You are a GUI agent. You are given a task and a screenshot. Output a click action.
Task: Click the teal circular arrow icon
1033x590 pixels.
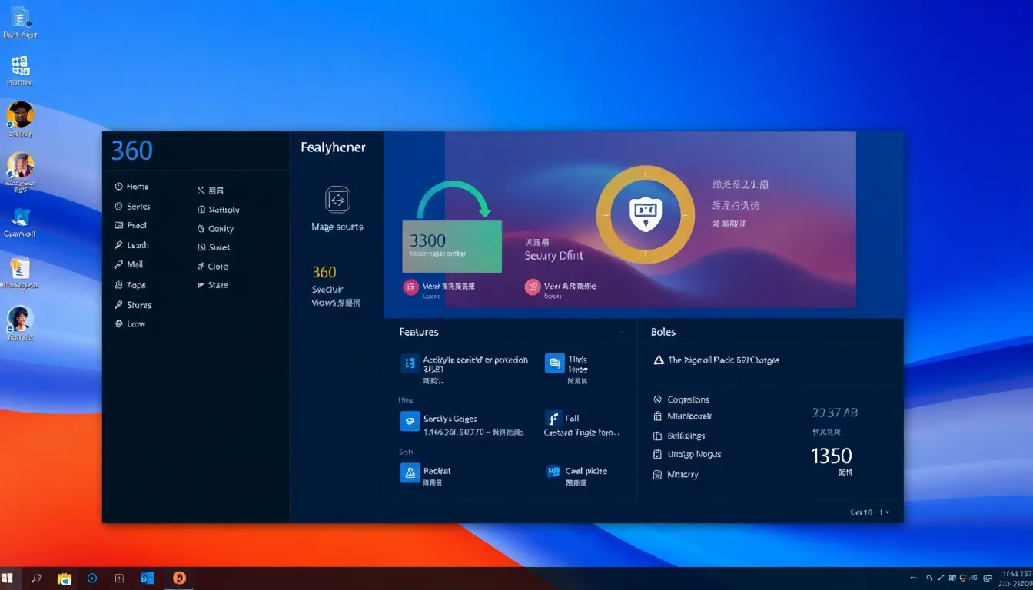click(x=453, y=200)
